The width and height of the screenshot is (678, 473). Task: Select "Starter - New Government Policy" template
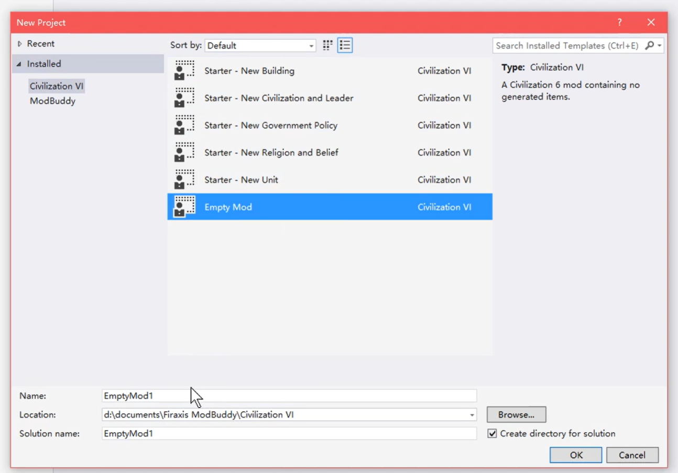(330, 125)
